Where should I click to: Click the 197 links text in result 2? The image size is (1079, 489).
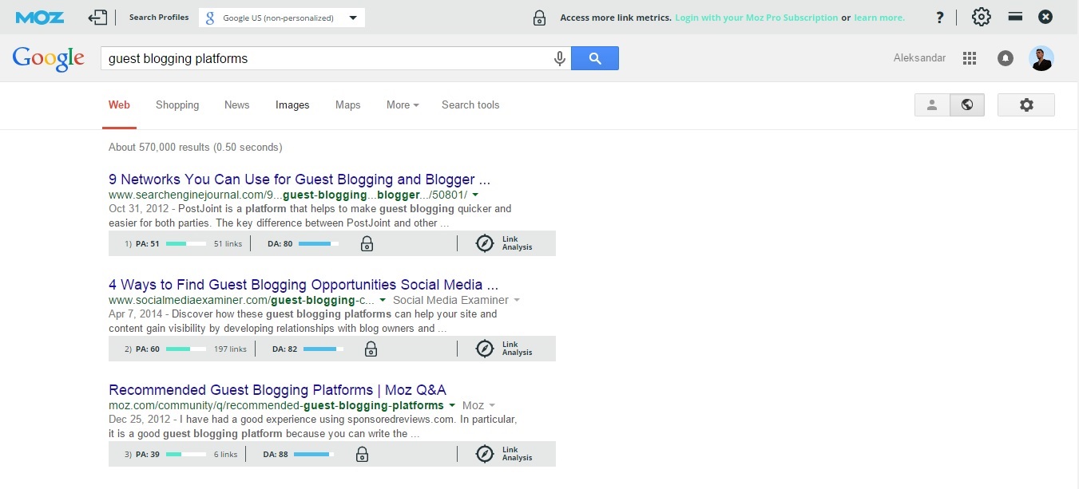coord(230,349)
